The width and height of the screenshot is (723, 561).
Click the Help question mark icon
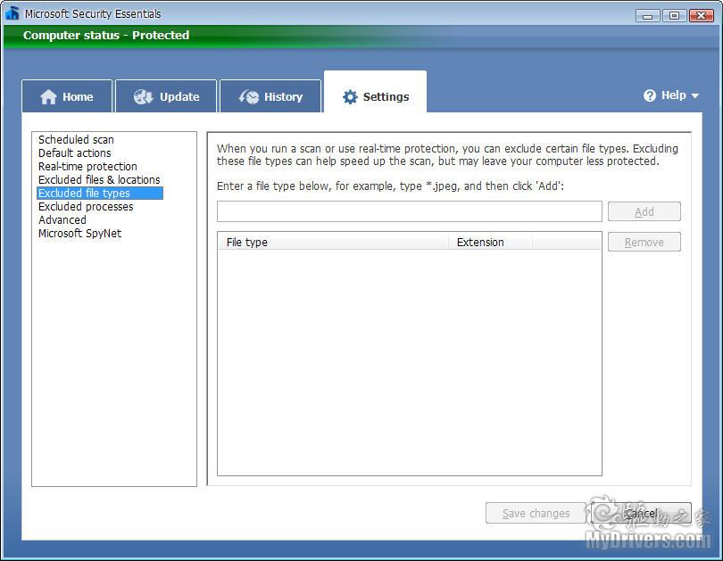pyautogui.click(x=650, y=95)
